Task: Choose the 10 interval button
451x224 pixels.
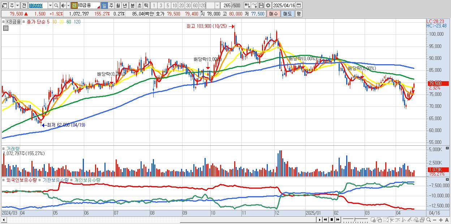Action: [175, 5]
